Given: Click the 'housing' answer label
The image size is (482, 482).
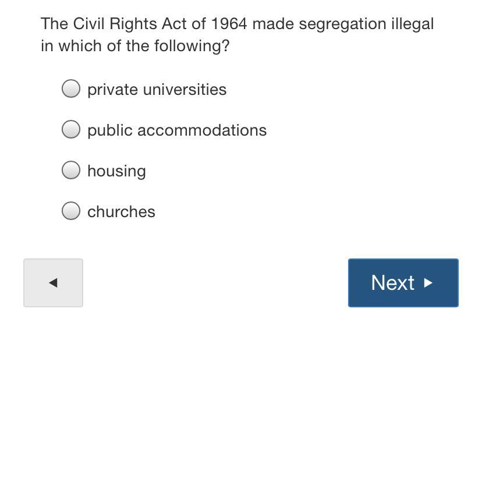Looking at the screenshot, I should point(116,171).
